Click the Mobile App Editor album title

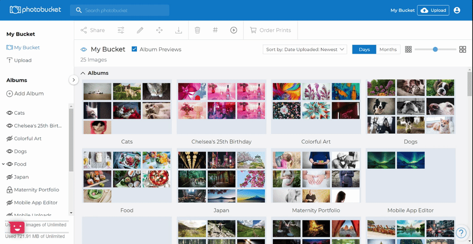(x=410, y=210)
